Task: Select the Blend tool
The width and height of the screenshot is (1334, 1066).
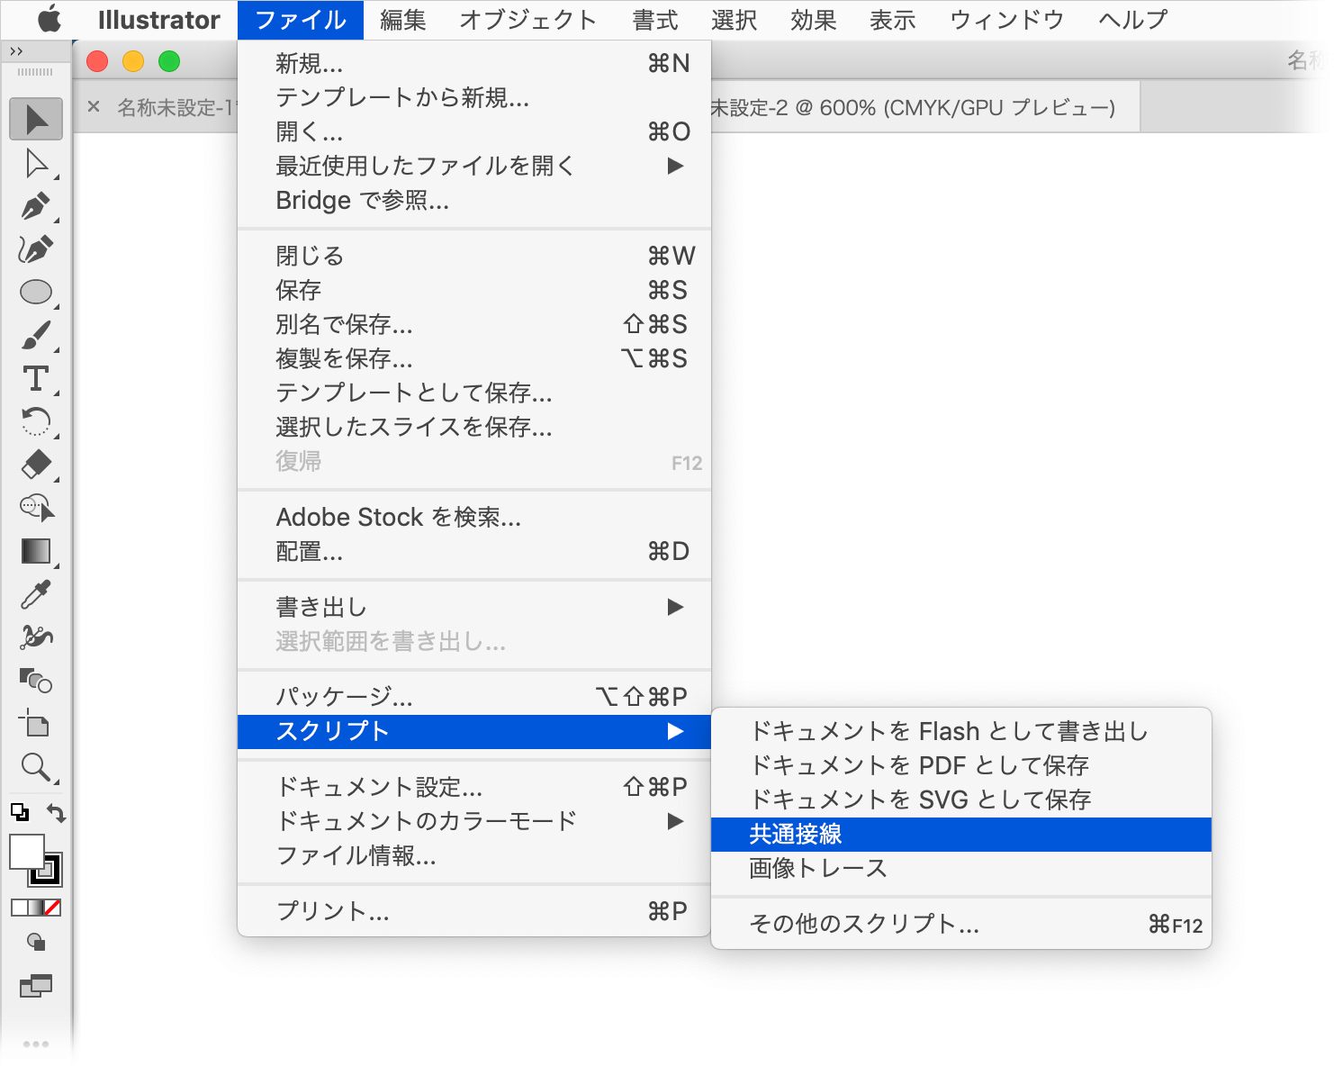Action: 36,681
